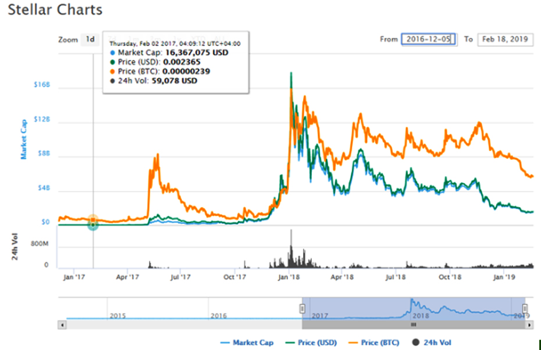Viewport: 541px width, 350px height.
Task: Toggle the 24h Vol series in the legend
Action: pos(432,342)
